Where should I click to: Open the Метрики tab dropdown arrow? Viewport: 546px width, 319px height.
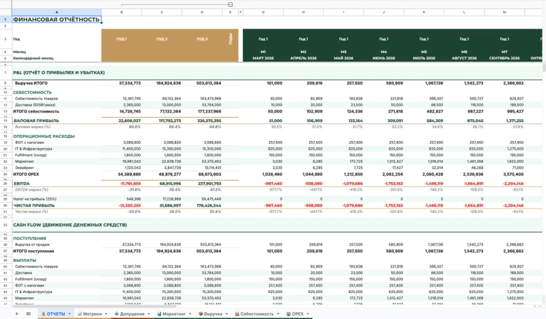[106, 314]
